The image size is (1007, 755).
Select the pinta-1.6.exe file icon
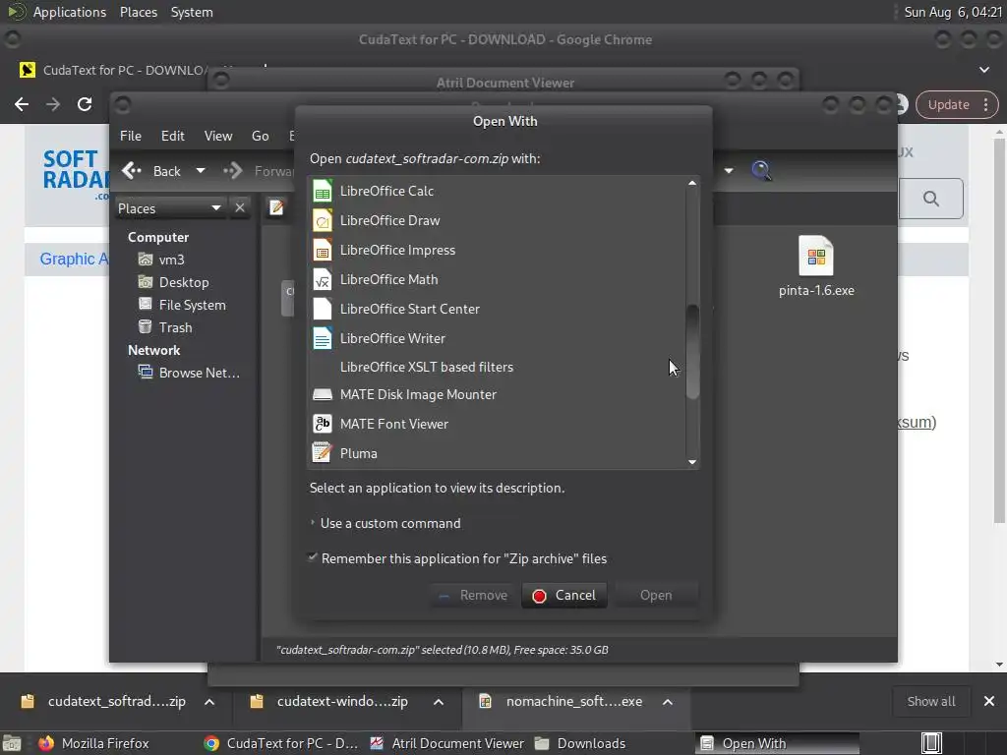pyautogui.click(x=816, y=257)
